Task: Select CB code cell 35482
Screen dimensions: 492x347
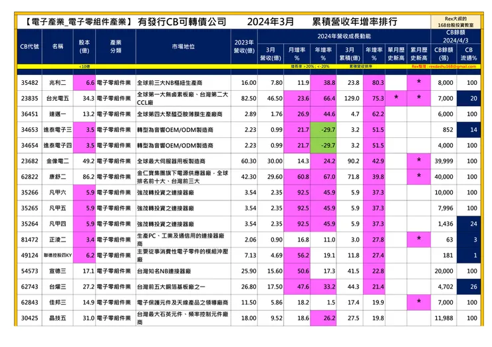Action: (x=29, y=83)
